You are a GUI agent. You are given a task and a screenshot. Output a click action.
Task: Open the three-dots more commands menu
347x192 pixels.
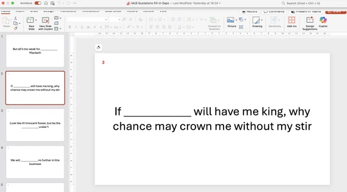point(75,3)
